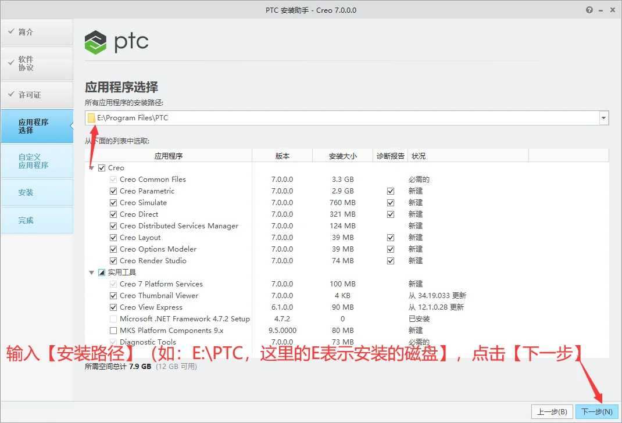
Task: Click the 所需空间总计 7.9 GB text
Action: click(x=118, y=366)
